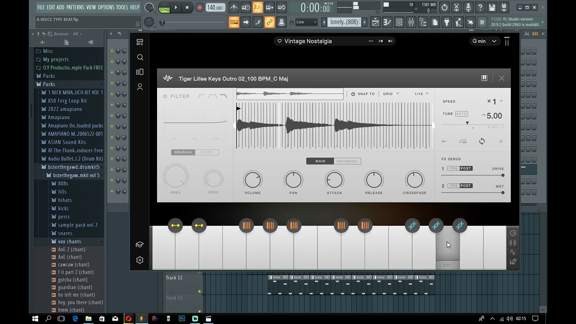576x324 pixels.
Task: Go to next preset arrow beside Vintage Nostalgia
Action: (390, 41)
